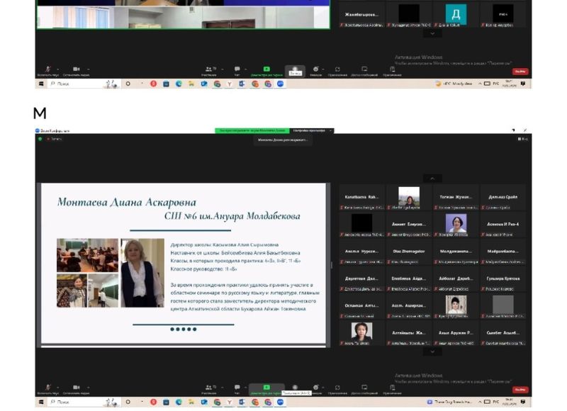This screenshot has height=411, width=567.
Task: Open Chat icon in lower Zoom toolbar
Action: click(237, 388)
